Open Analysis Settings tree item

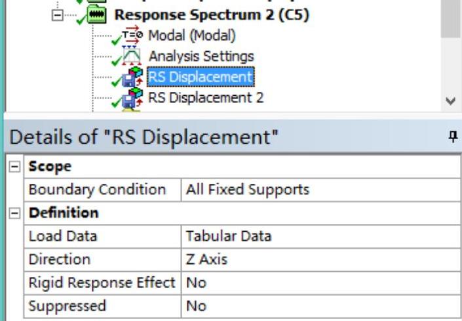tap(201, 56)
